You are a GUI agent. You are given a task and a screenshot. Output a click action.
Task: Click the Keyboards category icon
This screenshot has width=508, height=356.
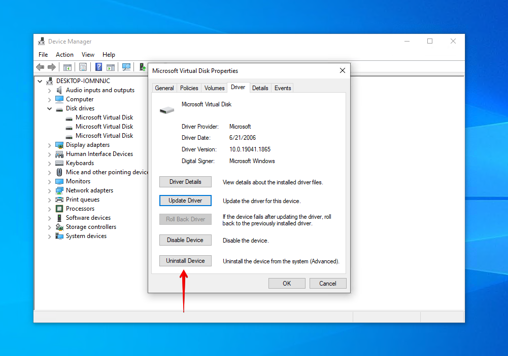click(x=59, y=163)
